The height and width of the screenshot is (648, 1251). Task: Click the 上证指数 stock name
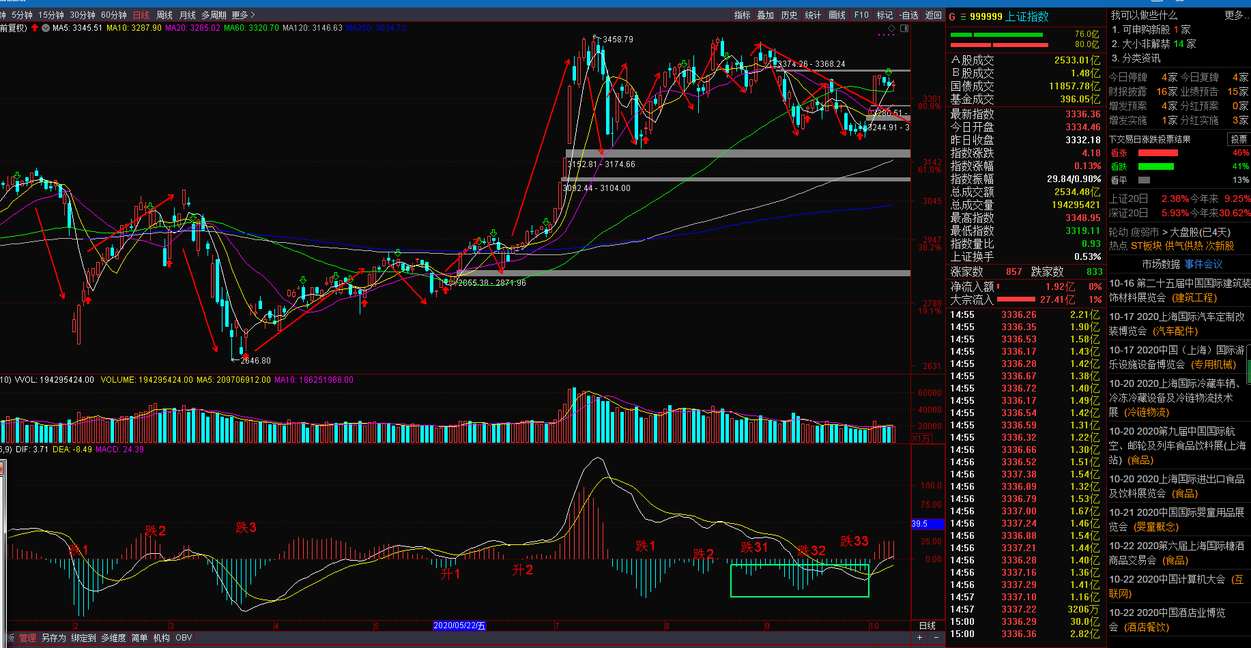tap(1026, 16)
